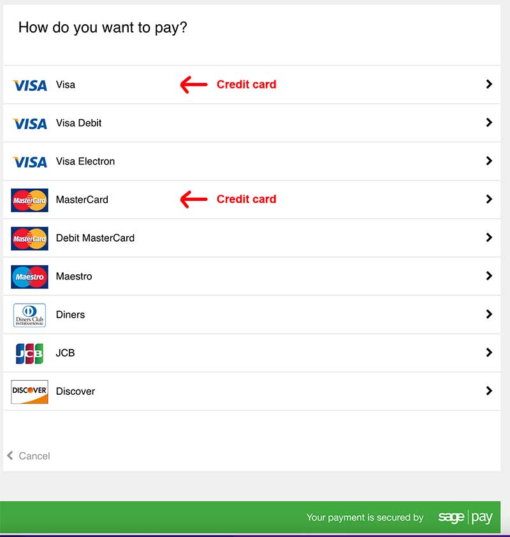
Task: Click the JCB card logo
Action: click(29, 353)
